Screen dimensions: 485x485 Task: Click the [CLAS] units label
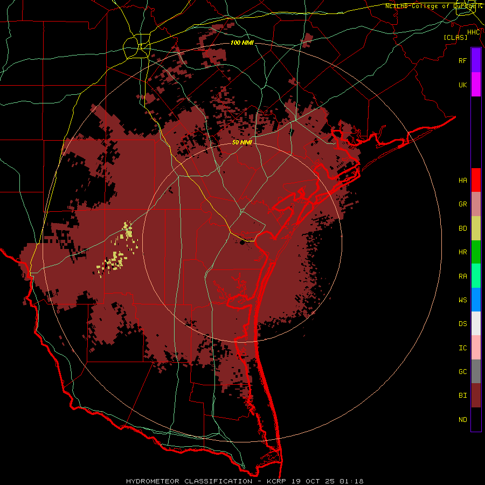pyautogui.click(x=455, y=37)
